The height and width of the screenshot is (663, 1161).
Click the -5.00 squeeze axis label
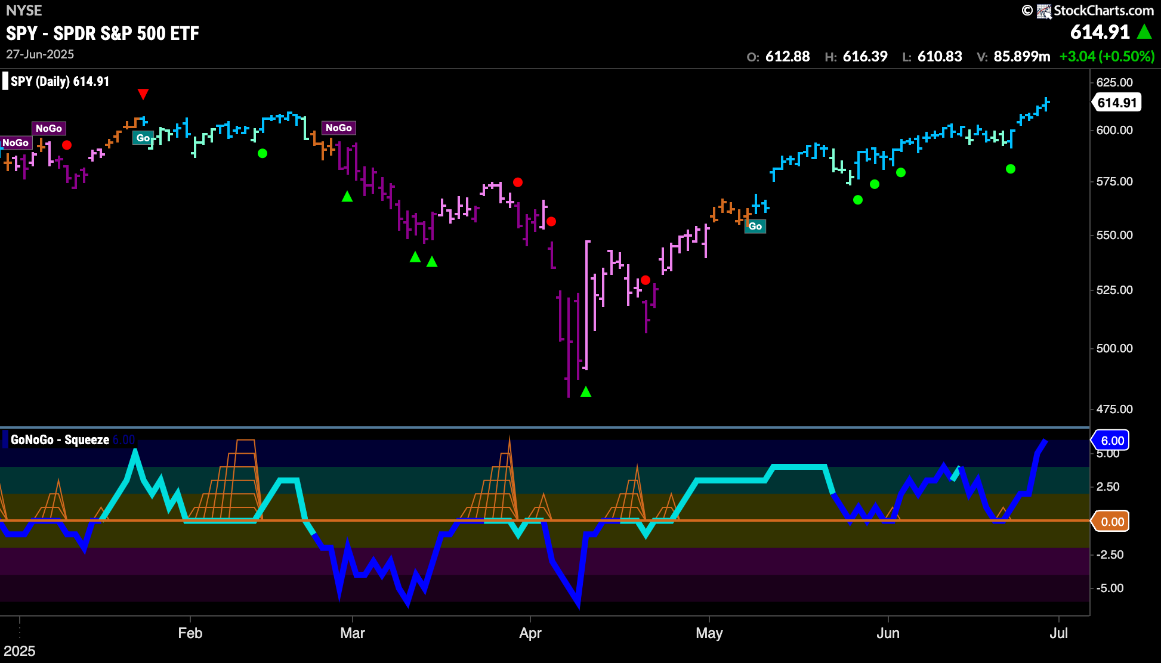[x=1110, y=588]
